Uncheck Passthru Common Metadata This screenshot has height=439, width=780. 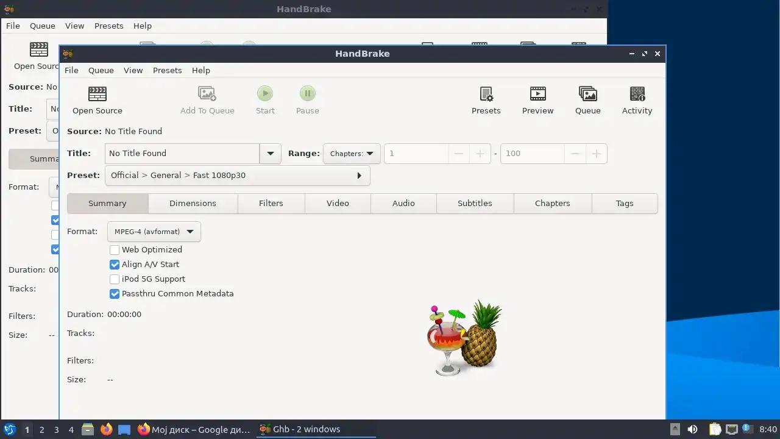pos(115,293)
